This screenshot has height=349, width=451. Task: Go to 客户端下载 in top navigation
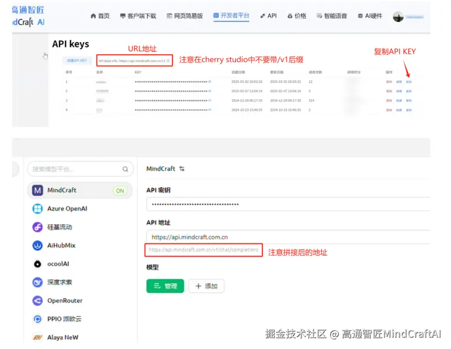tap(138, 16)
